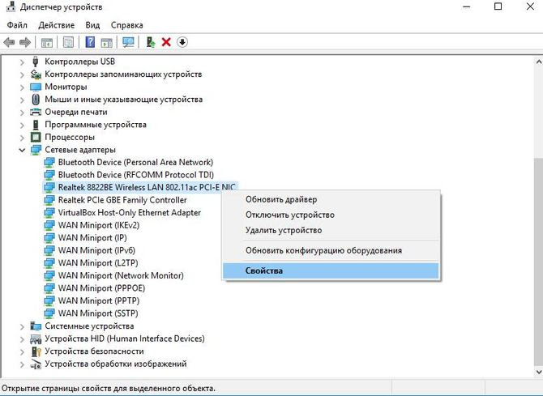The height and width of the screenshot is (396, 543).
Task: Click the action pane toolbar icon
Action: click(x=107, y=43)
